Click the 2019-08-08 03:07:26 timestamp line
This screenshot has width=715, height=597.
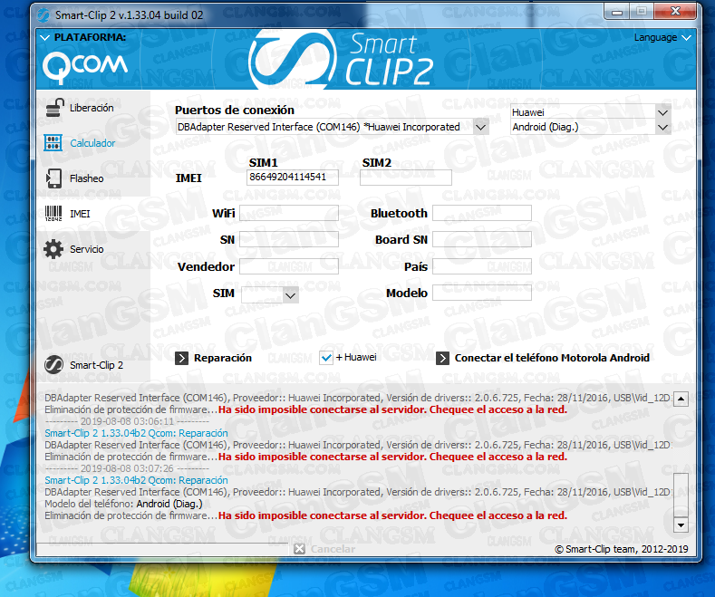(x=127, y=468)
